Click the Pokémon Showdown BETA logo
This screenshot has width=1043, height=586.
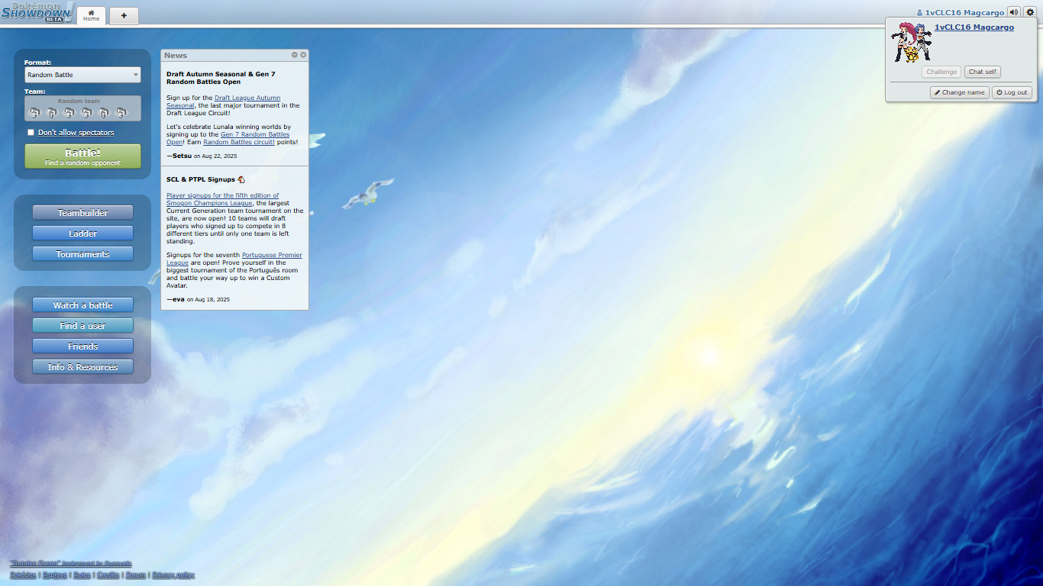(37, 12)
